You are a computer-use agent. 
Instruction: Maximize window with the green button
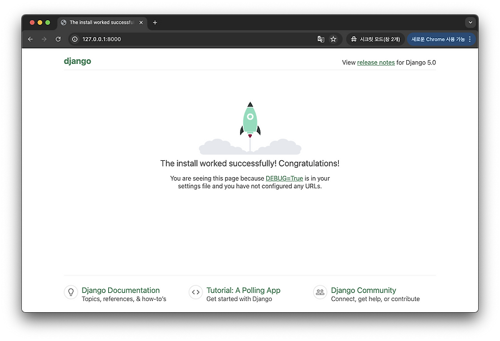coord(47,23)
